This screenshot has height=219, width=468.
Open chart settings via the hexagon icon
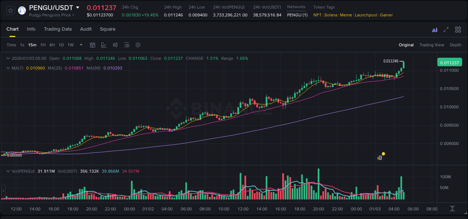(x=138, y=45)
